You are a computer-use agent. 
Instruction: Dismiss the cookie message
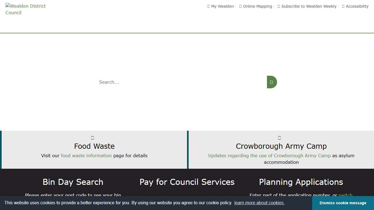343,203
